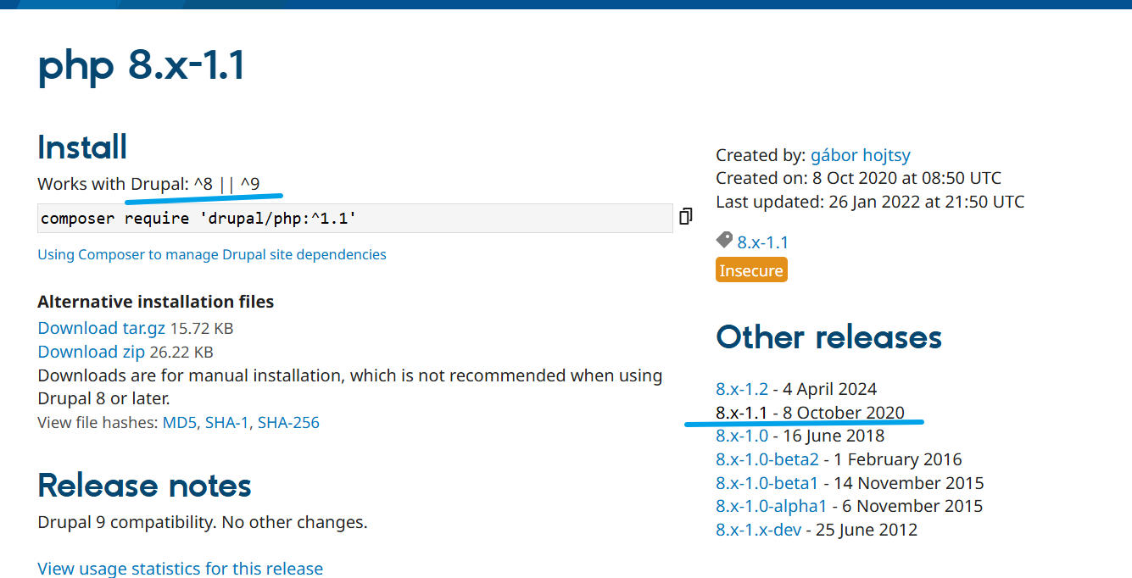
Task: Open the 8.x-1.0-beta1 release
Action: coord(767,483)
